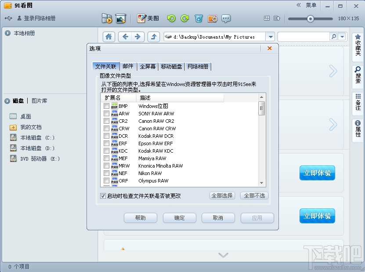Expand panel with bottom chevron
Screen dimensions: 365x272
[223, 255]
